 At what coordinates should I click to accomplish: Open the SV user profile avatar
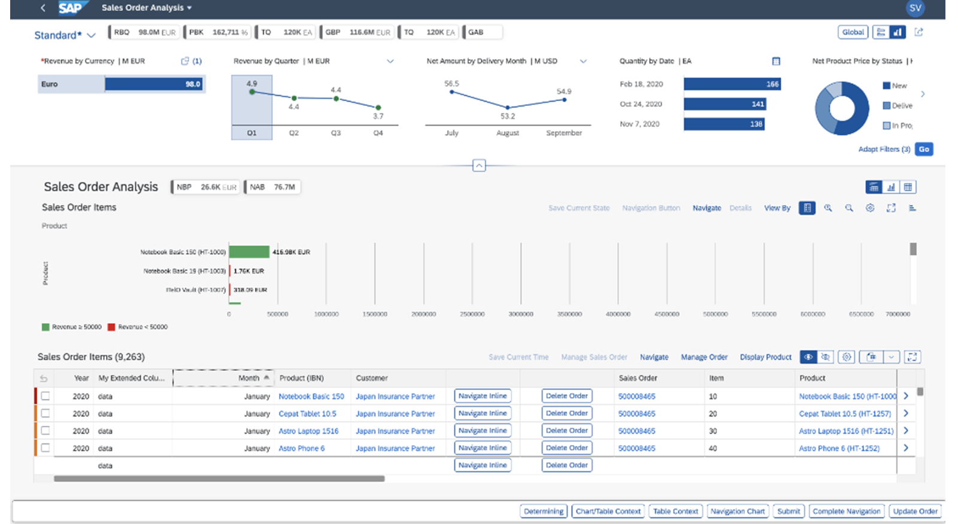[915, 8]
